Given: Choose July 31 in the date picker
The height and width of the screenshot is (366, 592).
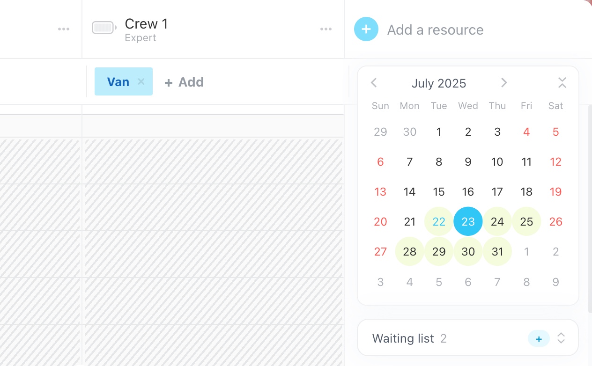Looking at the screenshot, I should point(497,251).
